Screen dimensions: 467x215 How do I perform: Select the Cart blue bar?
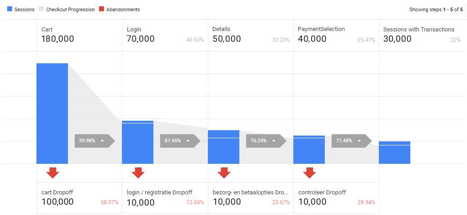coord(52,114)
